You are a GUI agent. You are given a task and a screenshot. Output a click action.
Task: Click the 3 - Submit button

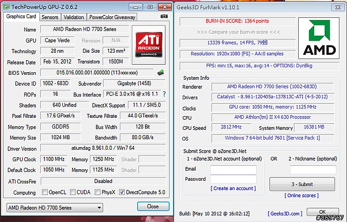point(302,184)
